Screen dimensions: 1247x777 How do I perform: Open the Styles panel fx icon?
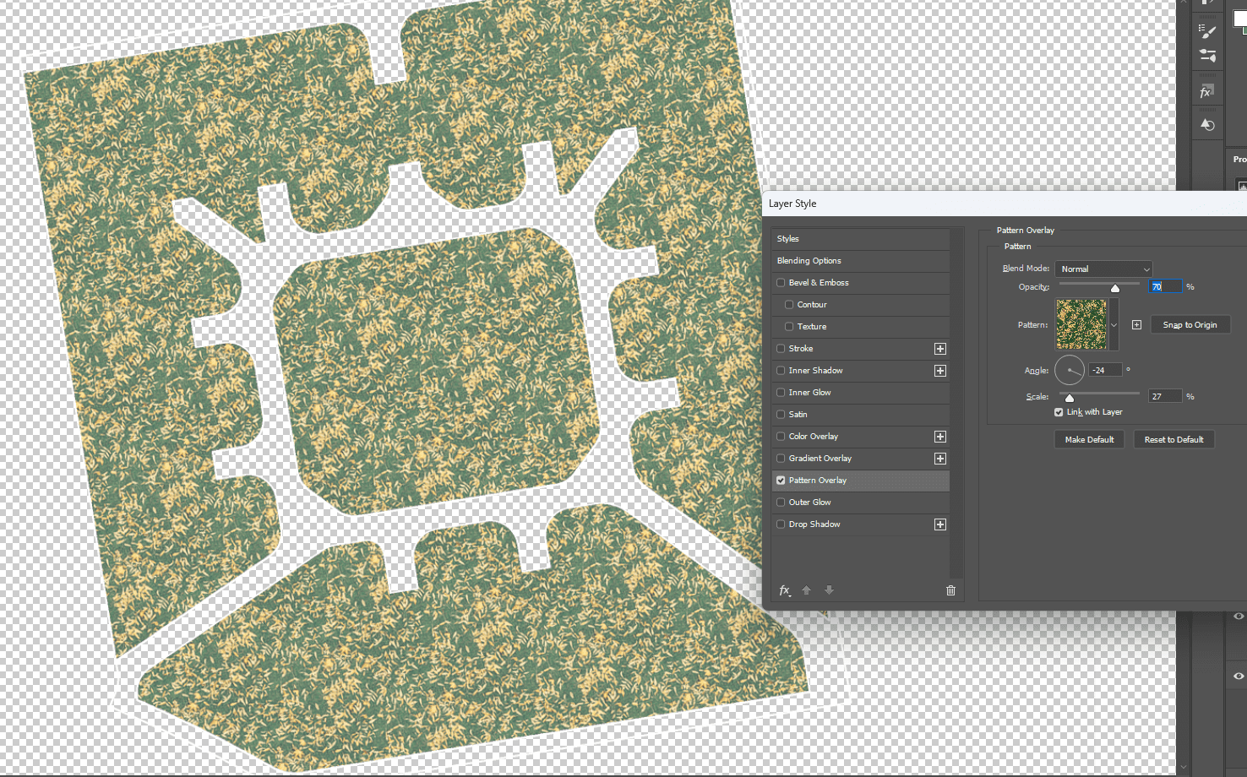point(1207,91)
